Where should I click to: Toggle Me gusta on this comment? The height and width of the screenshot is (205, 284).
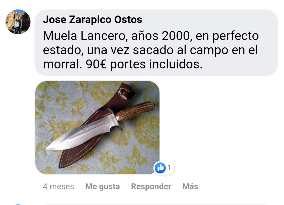102,186
